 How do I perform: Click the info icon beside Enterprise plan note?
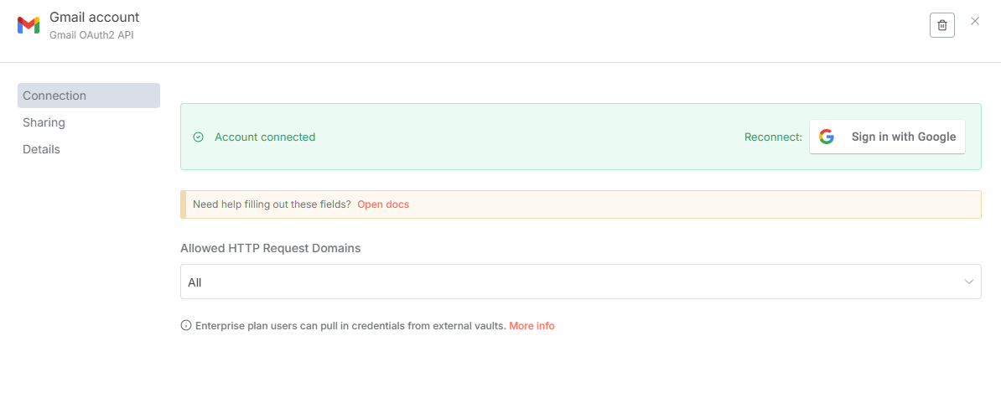[186, 326]
